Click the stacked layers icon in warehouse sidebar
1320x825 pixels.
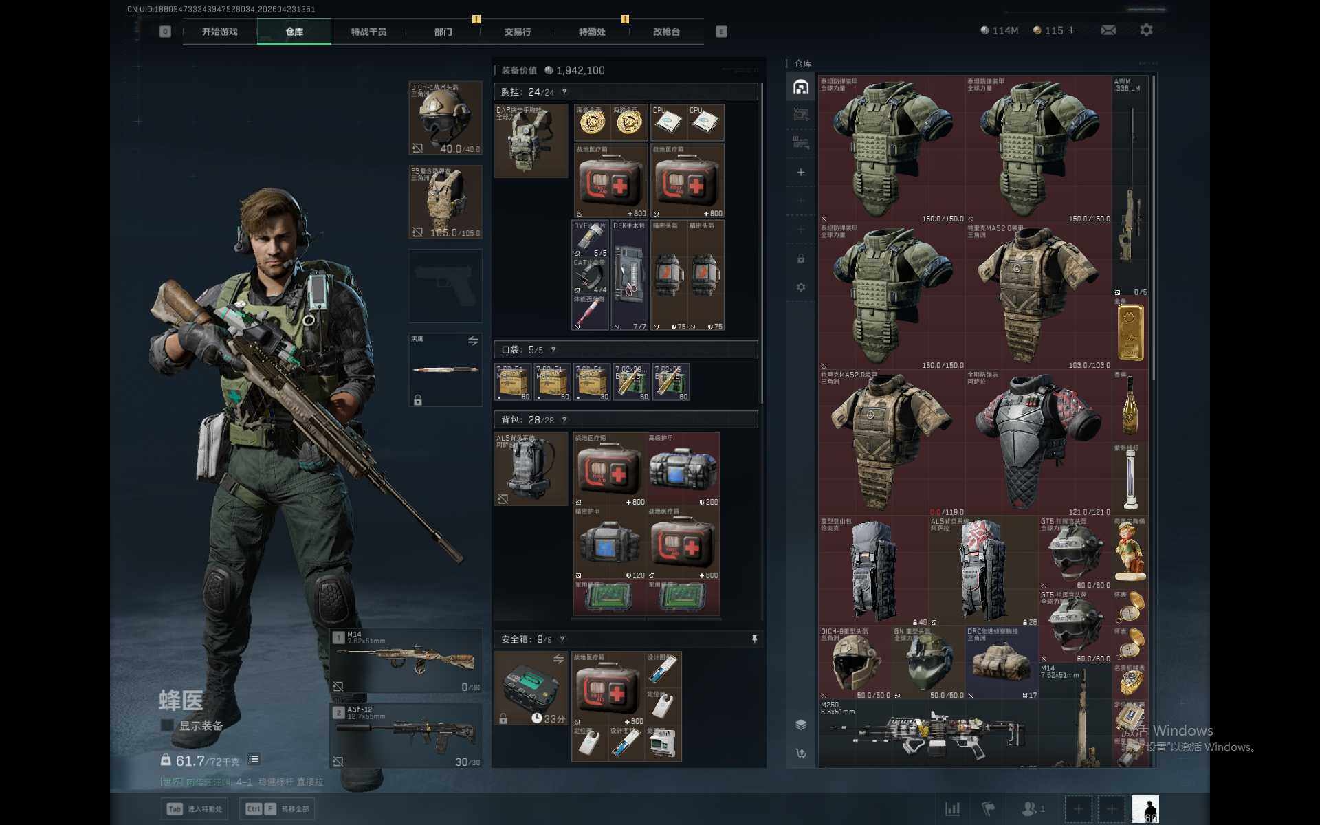click(x=801, y=725)
